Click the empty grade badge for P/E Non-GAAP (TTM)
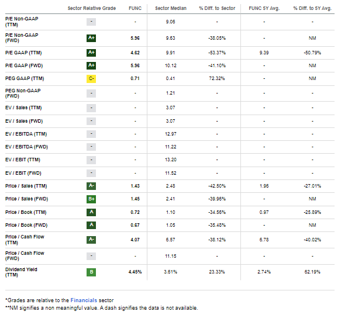 pos(91,22)
